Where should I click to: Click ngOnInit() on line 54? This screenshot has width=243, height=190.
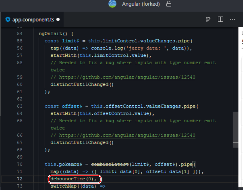53,34
